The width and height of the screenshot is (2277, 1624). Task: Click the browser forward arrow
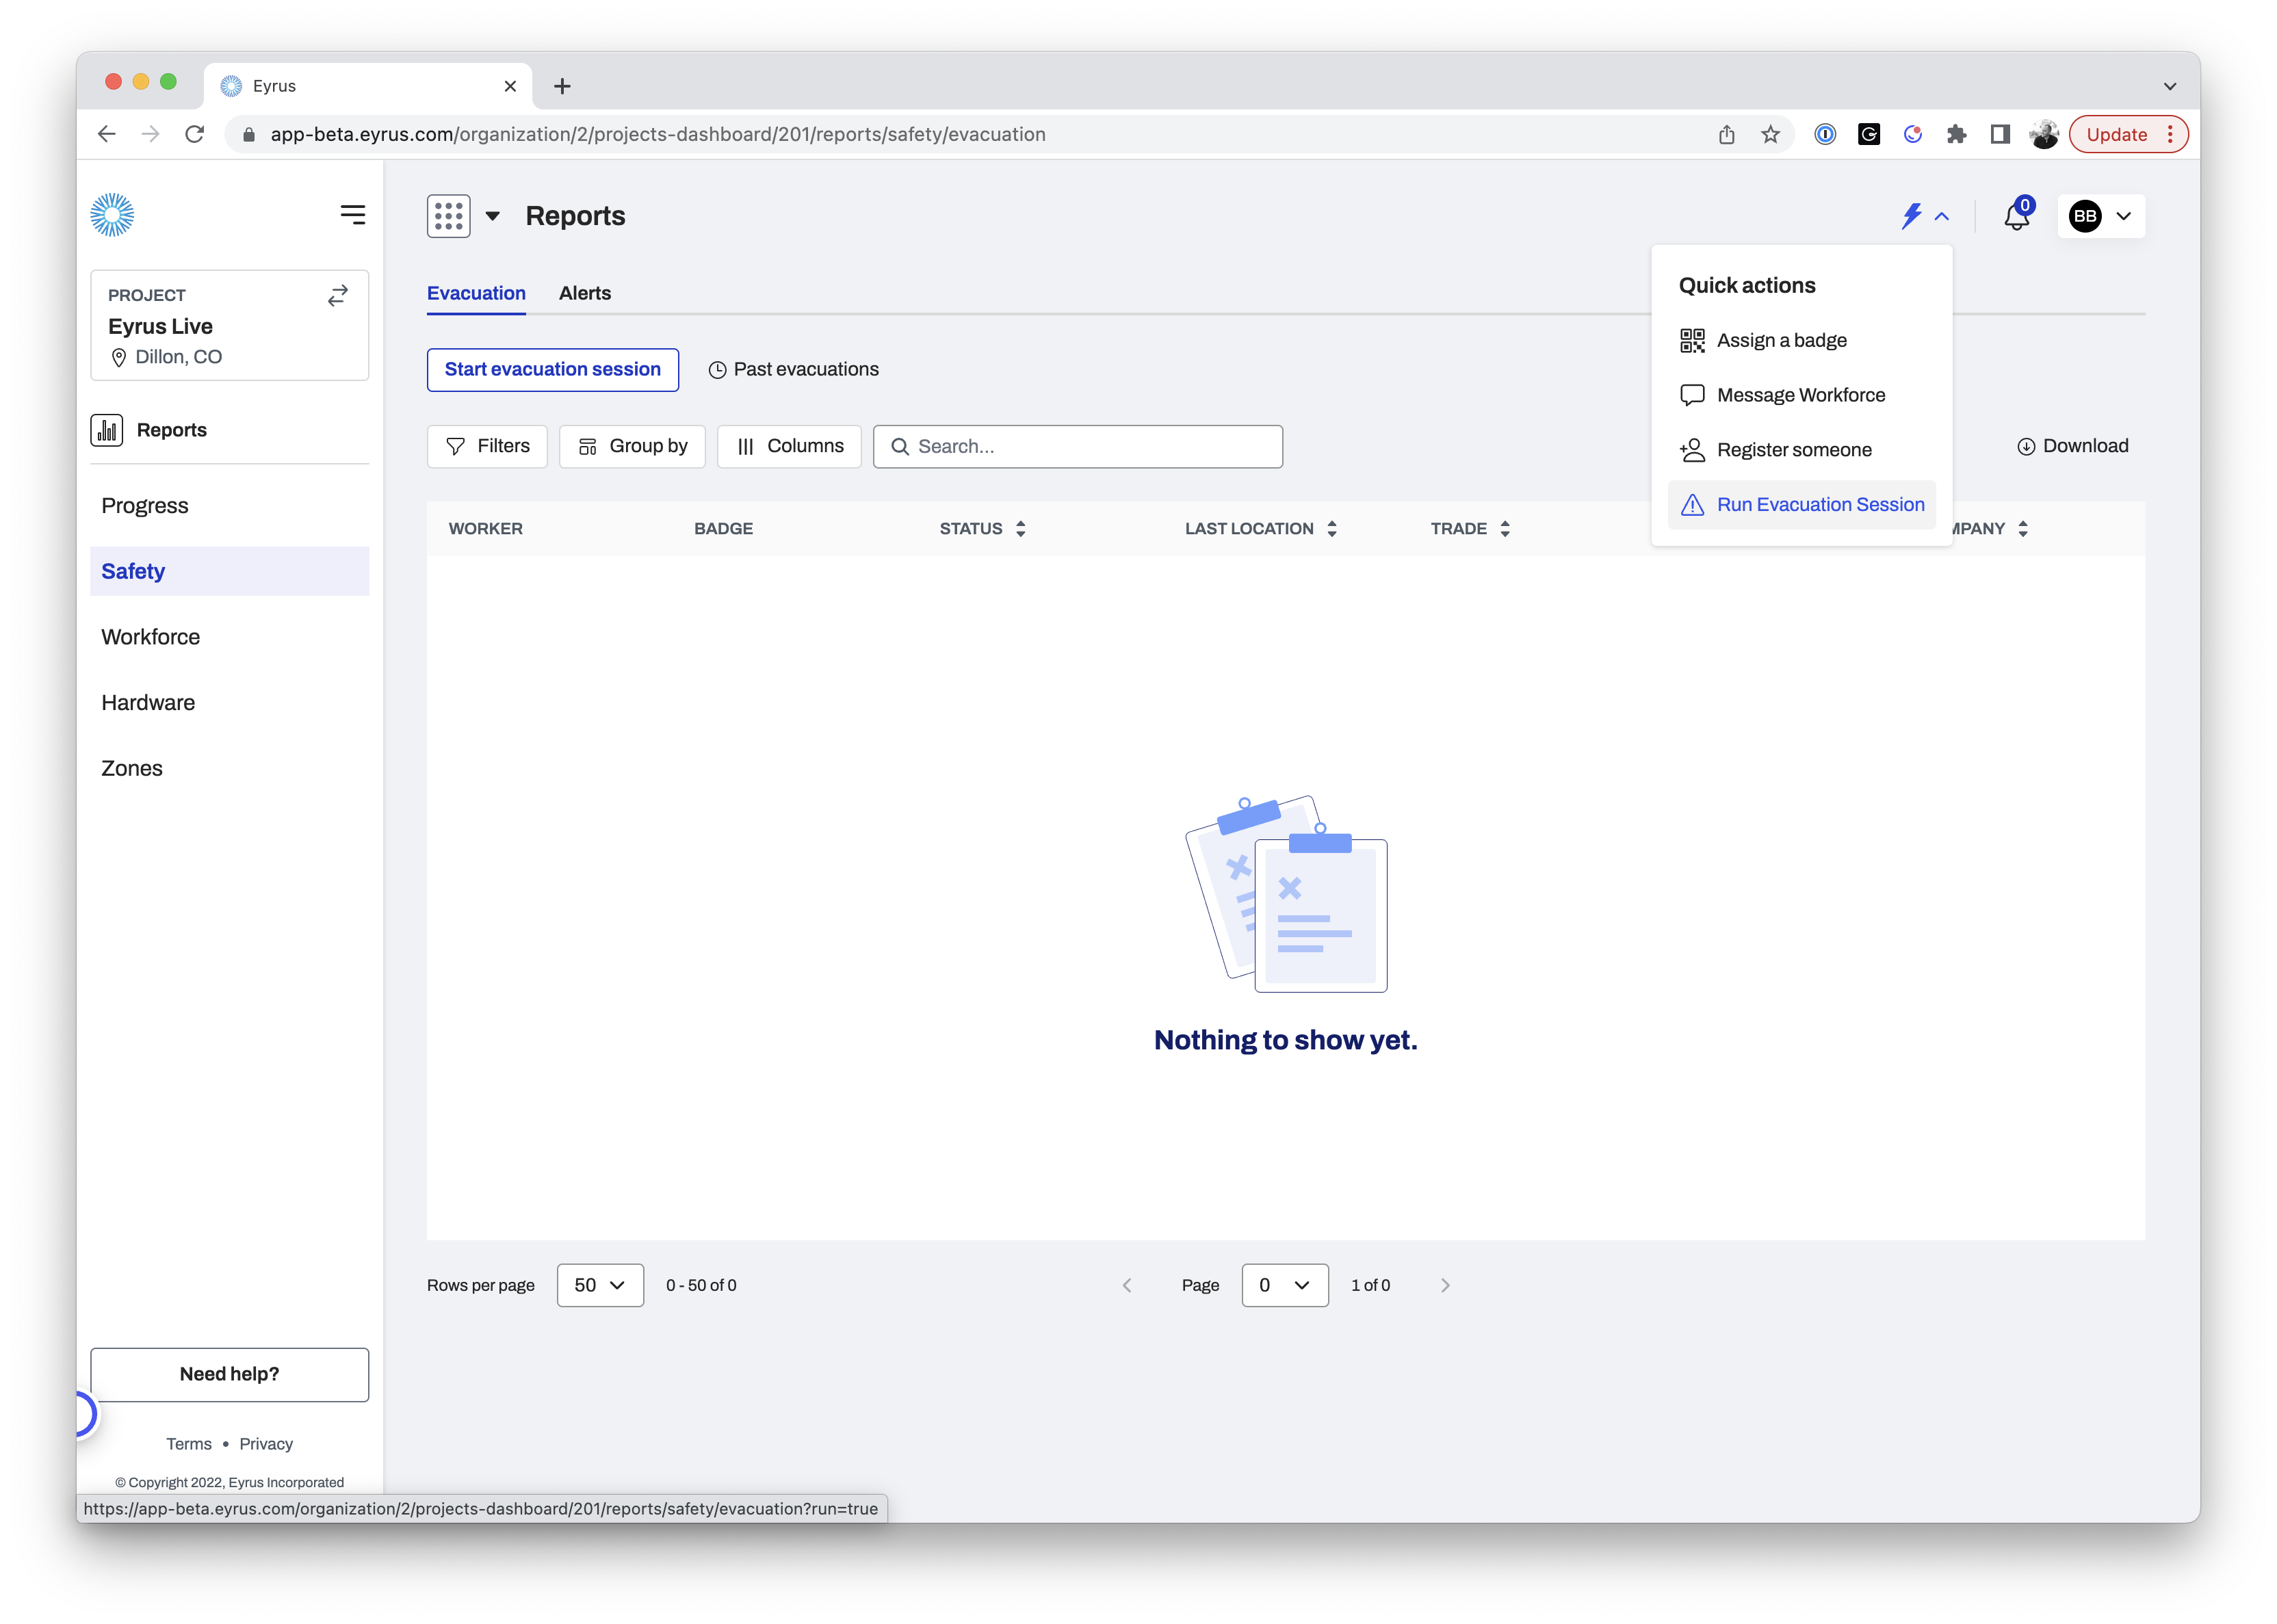[x=151, y=134]
